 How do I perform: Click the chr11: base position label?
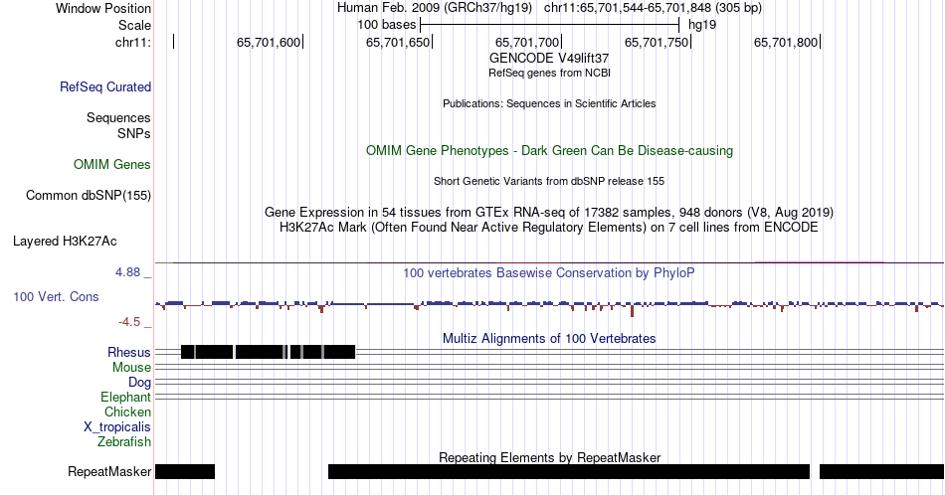coord(133,42)
